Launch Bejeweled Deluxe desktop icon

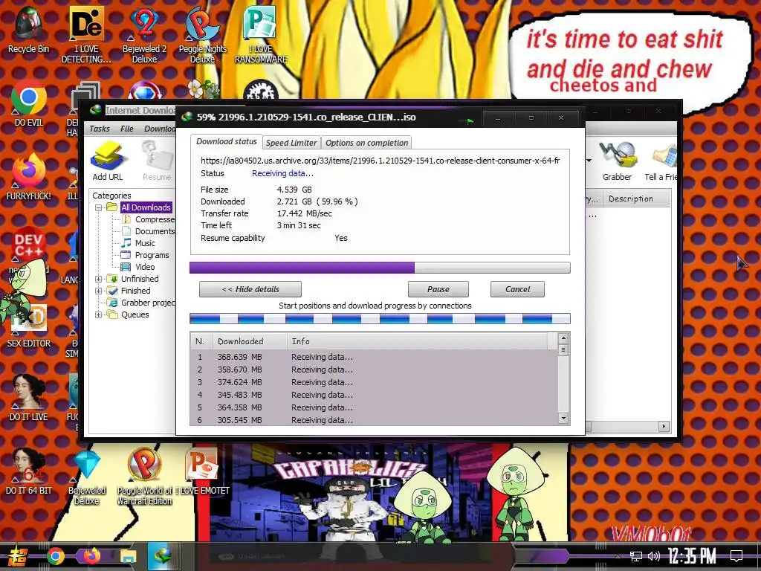tap(87, 476)
